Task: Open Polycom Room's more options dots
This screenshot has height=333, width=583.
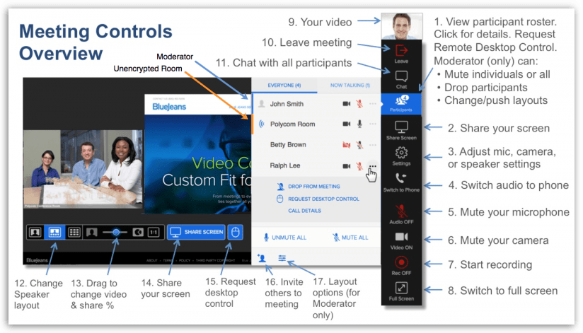Action: pyautogui.click(x=373, y=124)
